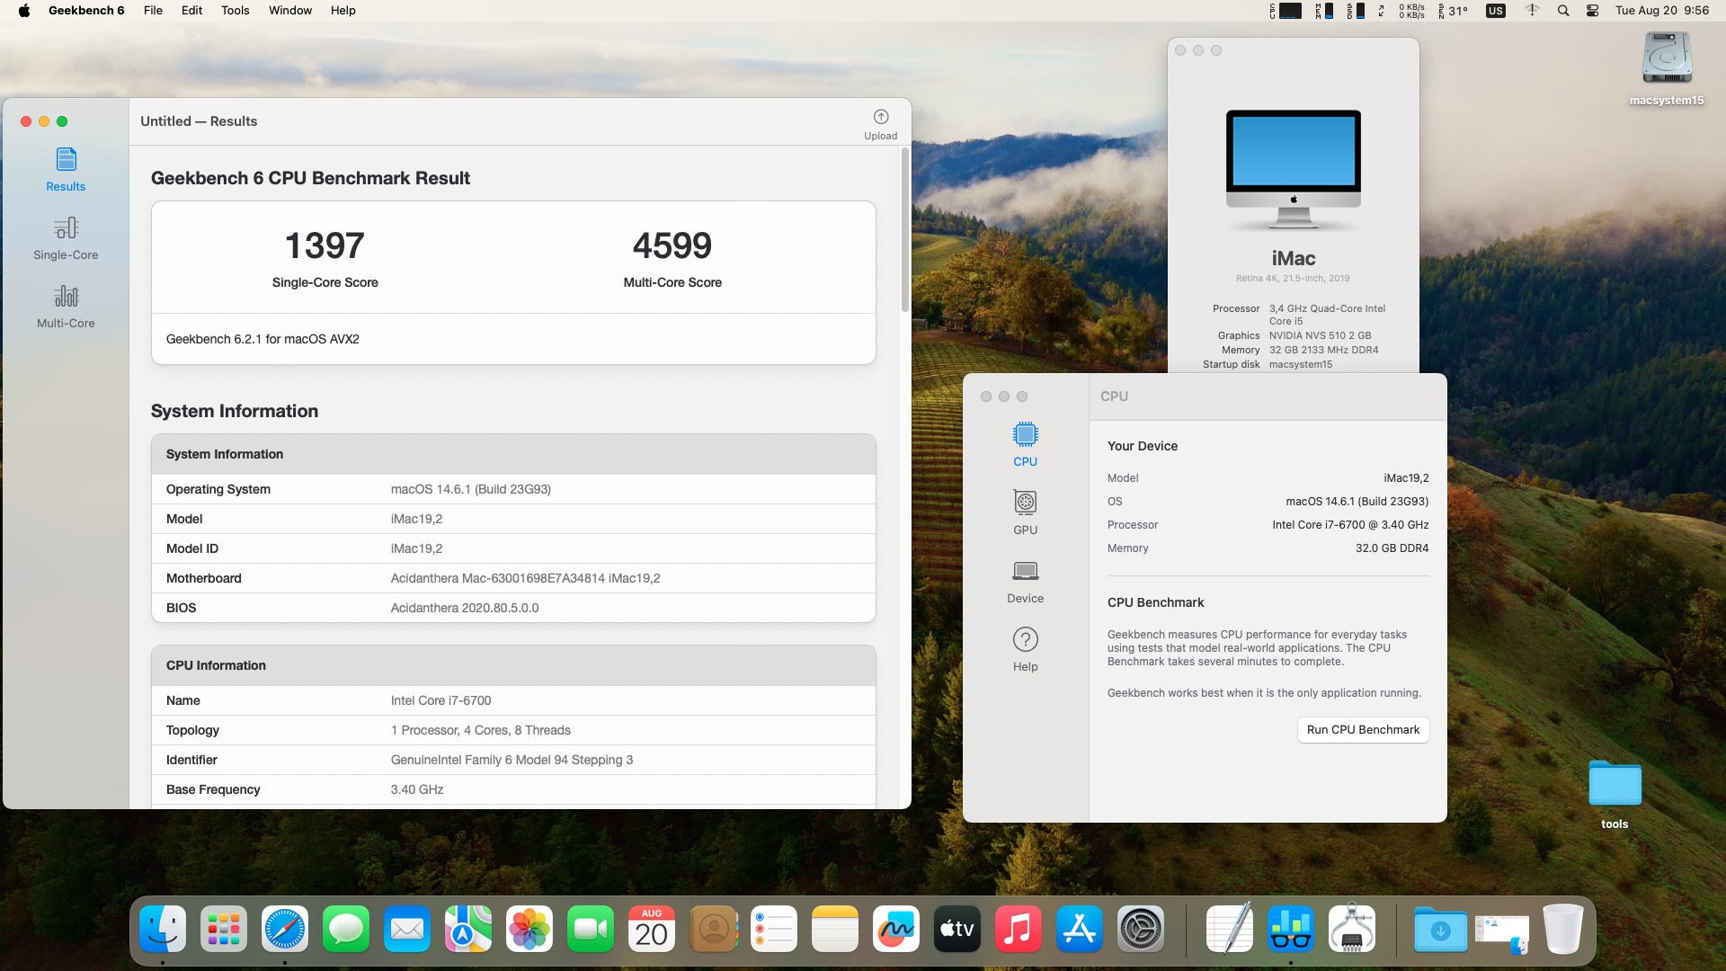Viewport: 1726px width, 971px height.
Task: Open FaceTime from the Dock
Action: click(x=591, y=929)
